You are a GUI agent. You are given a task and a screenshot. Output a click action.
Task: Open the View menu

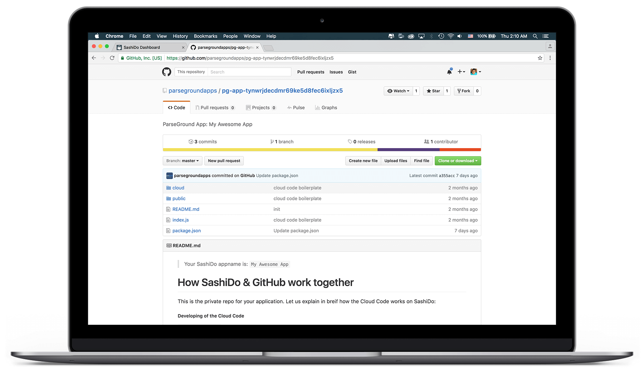tap(162, 36)
